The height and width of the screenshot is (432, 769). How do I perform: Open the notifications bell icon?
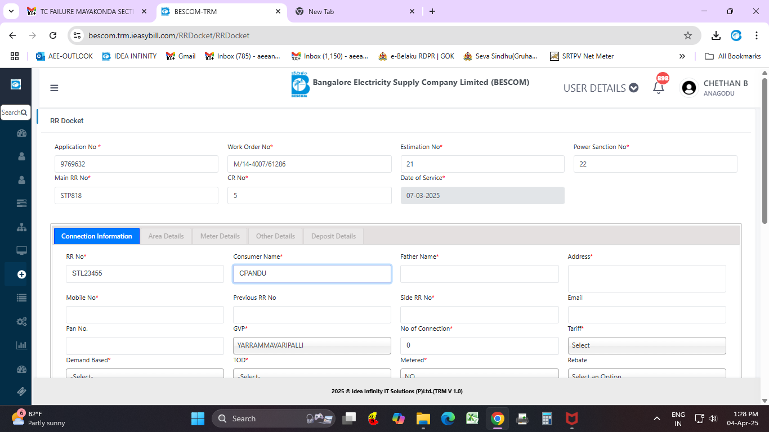(659, 88)
